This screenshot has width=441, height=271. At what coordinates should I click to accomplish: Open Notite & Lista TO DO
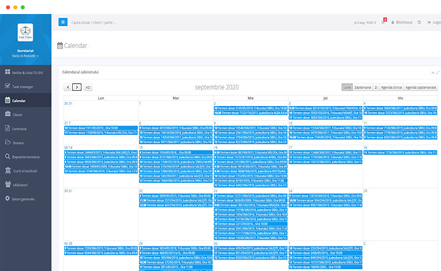(x=28, y=72)
